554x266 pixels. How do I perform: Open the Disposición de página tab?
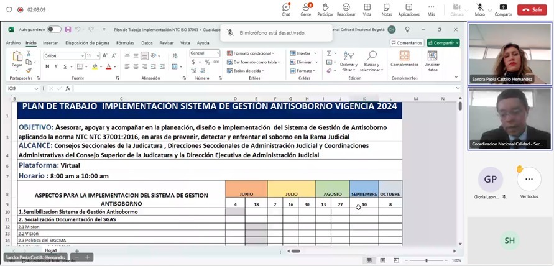coord(87,43)
